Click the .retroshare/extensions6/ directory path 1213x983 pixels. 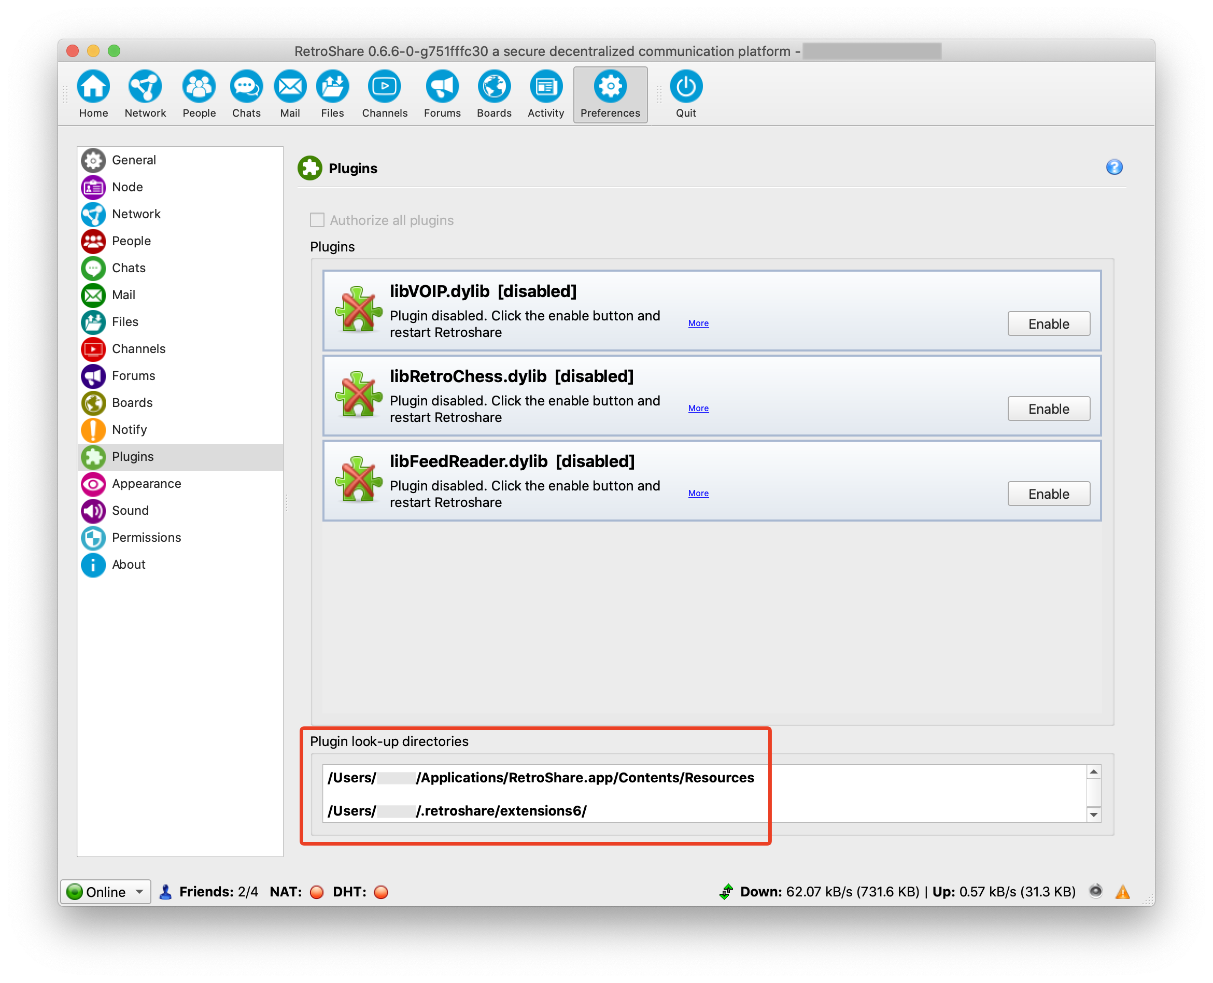(457, 811)
